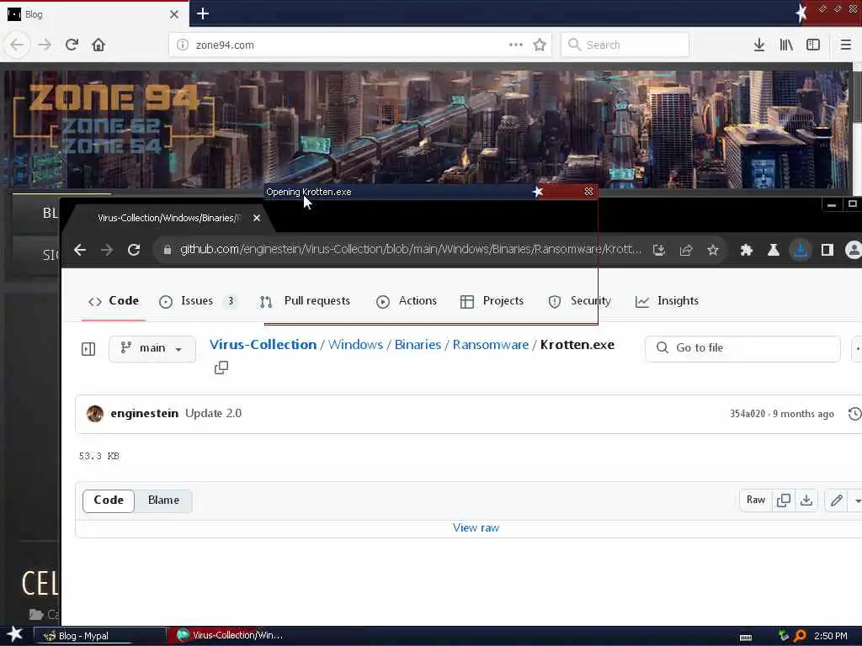Click the Mypal back arrow button
The height and width of the screenshot is (646, 862).
tap(17, 45)
